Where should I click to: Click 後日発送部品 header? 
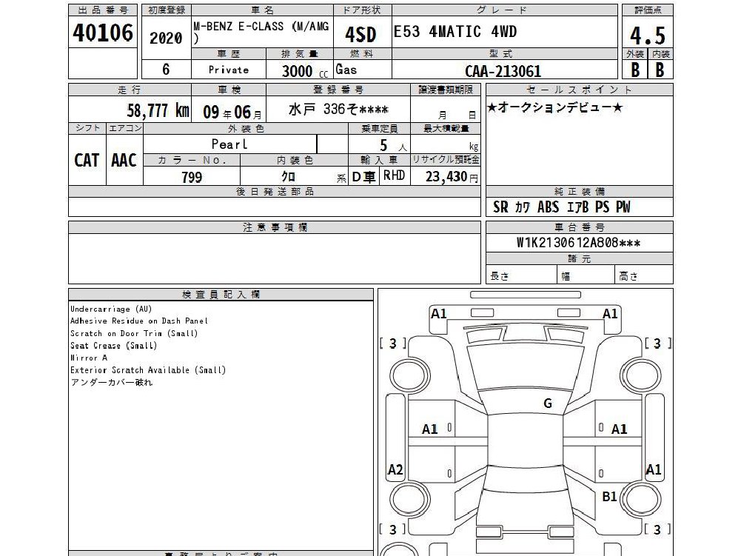tap(275, 192)
